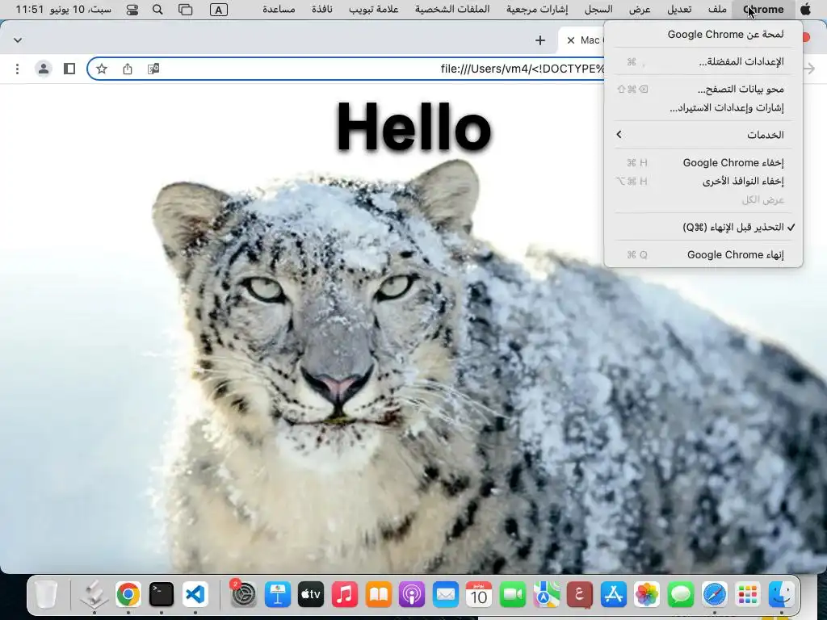Click the Hello heading on the page
The image size is (827, 620).
click(x=414, y=128)
